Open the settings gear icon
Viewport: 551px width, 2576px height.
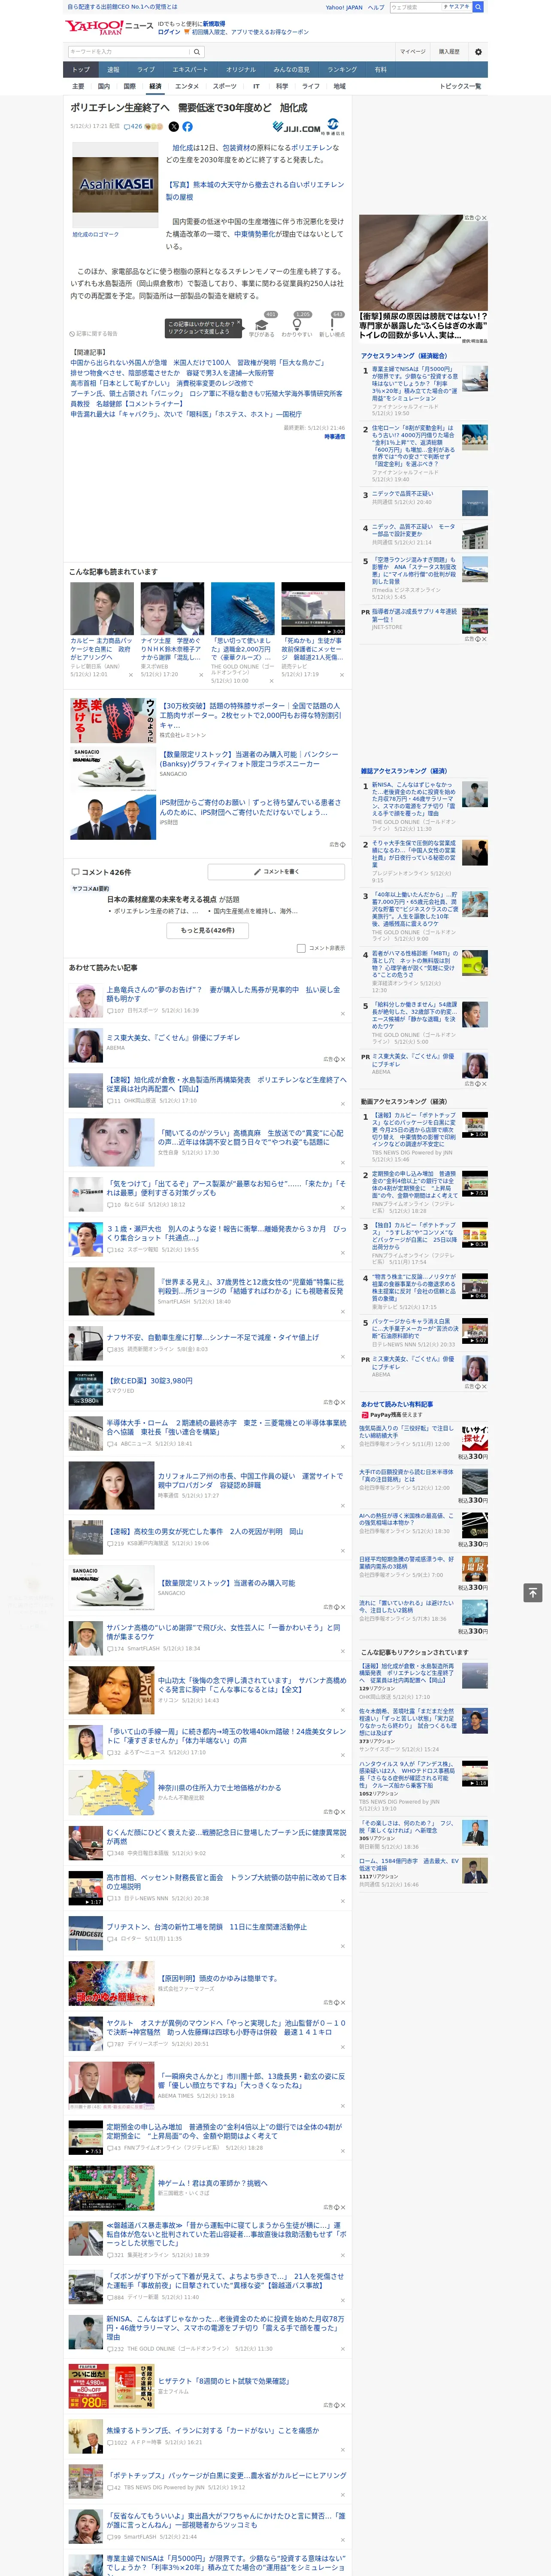pos(478,52)
